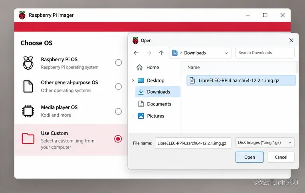This screenshot has width=305, height=193.
Task: Click the Downloads arrow icon in sidebar
Action: point(141,92)
